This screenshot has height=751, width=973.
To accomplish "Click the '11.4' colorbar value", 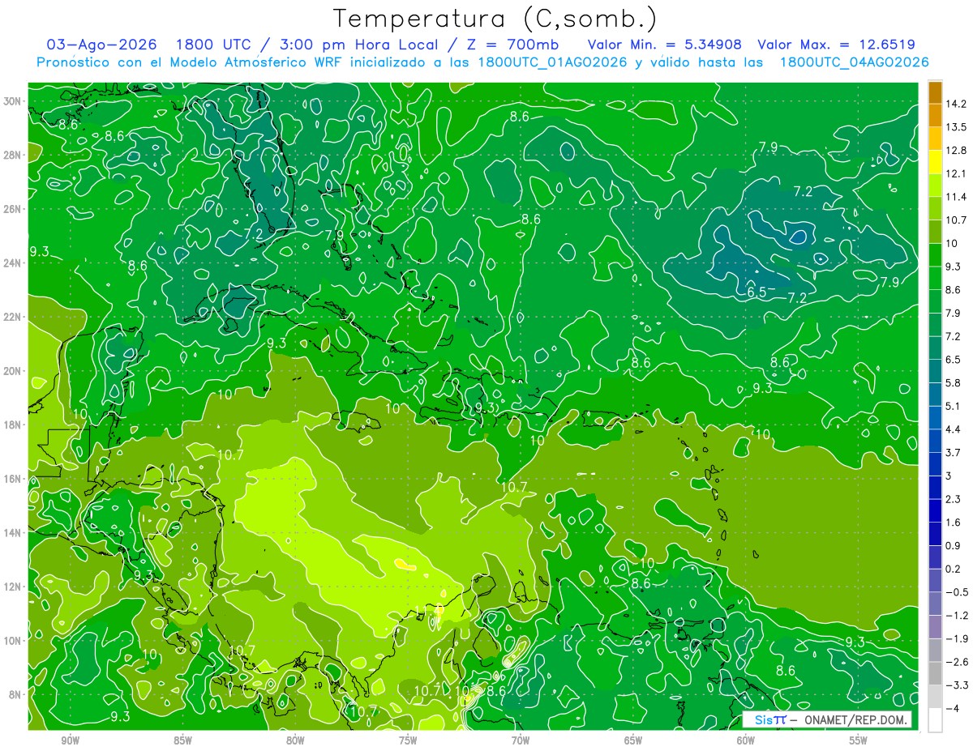I will click(x=956, y=197).
